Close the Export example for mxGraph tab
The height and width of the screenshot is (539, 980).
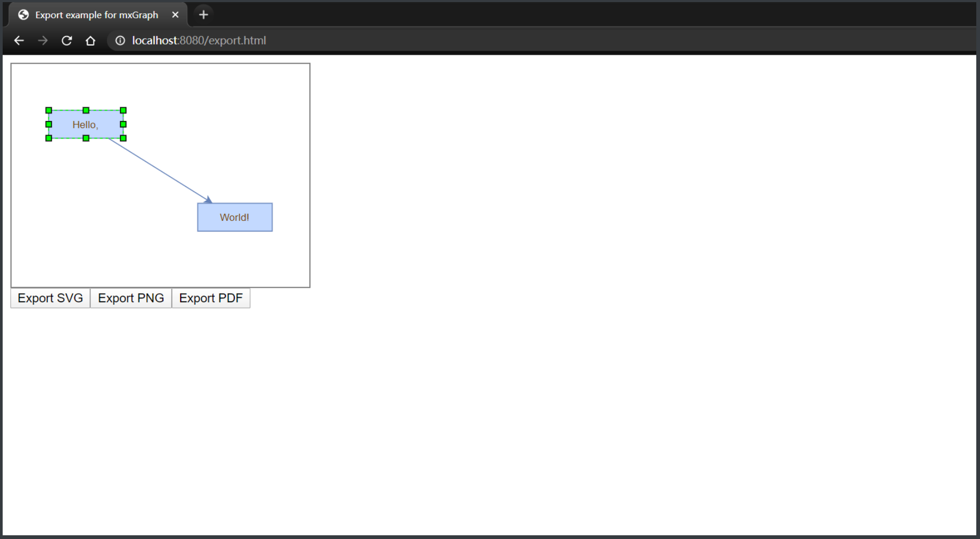[175, 14]
